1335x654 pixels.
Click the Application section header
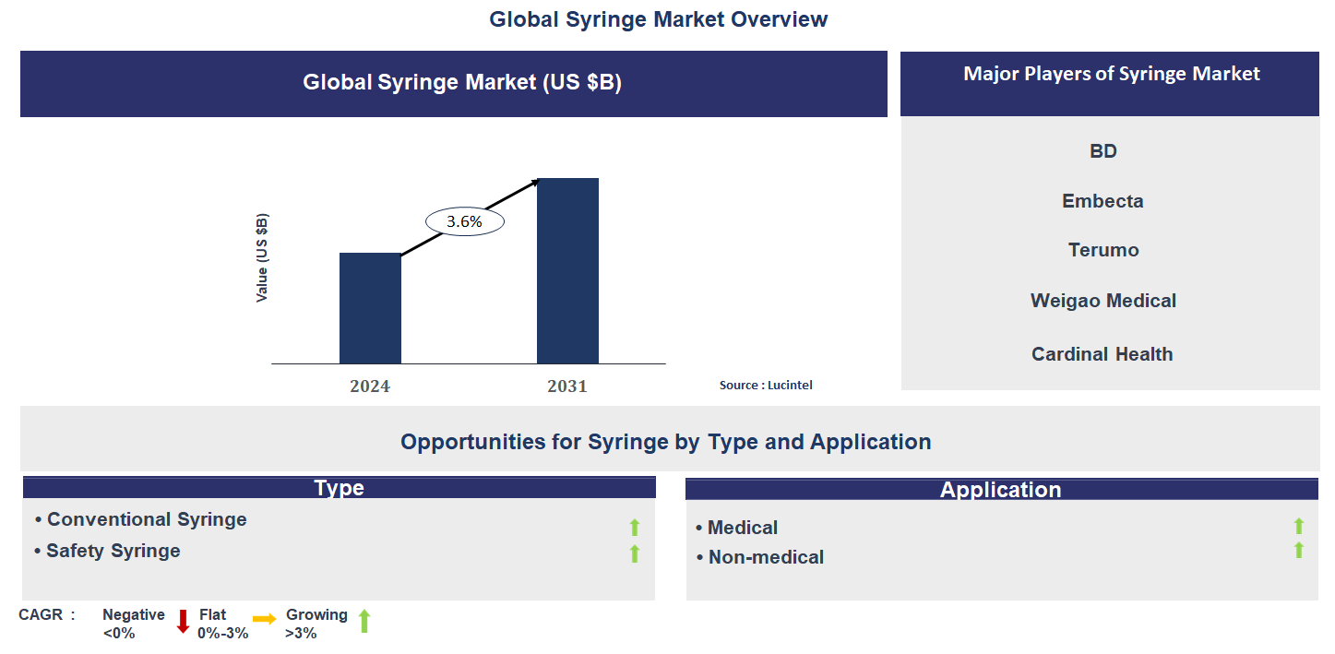coord(1001,490)
